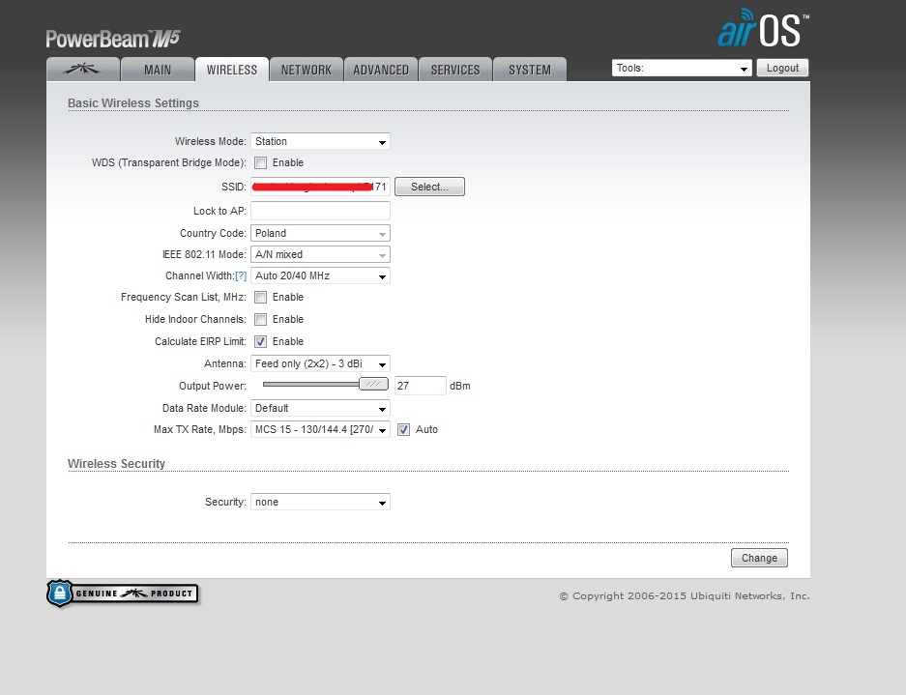Go to the SYSTEM tab

pos(530,70)
